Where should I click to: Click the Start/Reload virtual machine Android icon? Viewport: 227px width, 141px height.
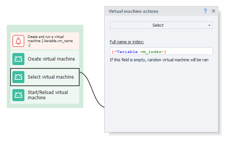click(x=18, y=95)
